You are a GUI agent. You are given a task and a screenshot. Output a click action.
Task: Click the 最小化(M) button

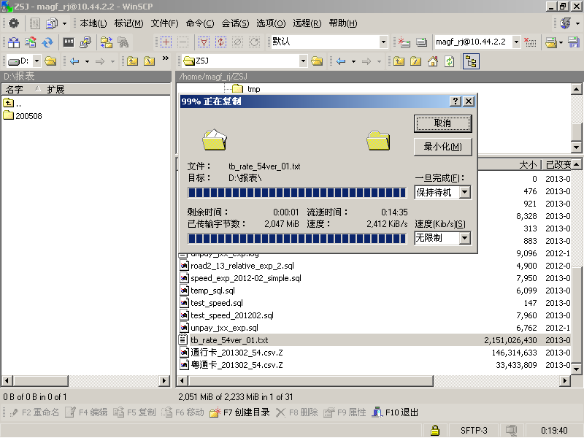443,147
